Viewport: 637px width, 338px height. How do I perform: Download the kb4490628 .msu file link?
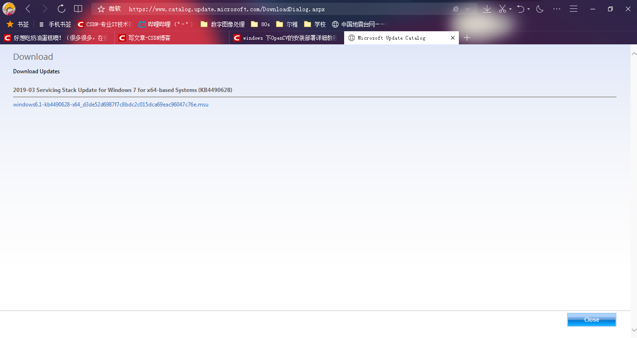111,105
